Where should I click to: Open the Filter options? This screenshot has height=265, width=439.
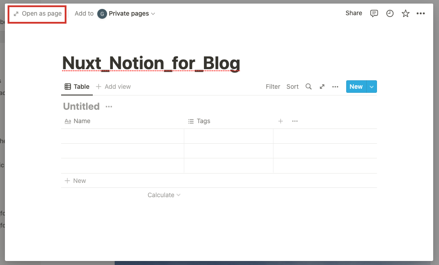click(x=273, y=87)
